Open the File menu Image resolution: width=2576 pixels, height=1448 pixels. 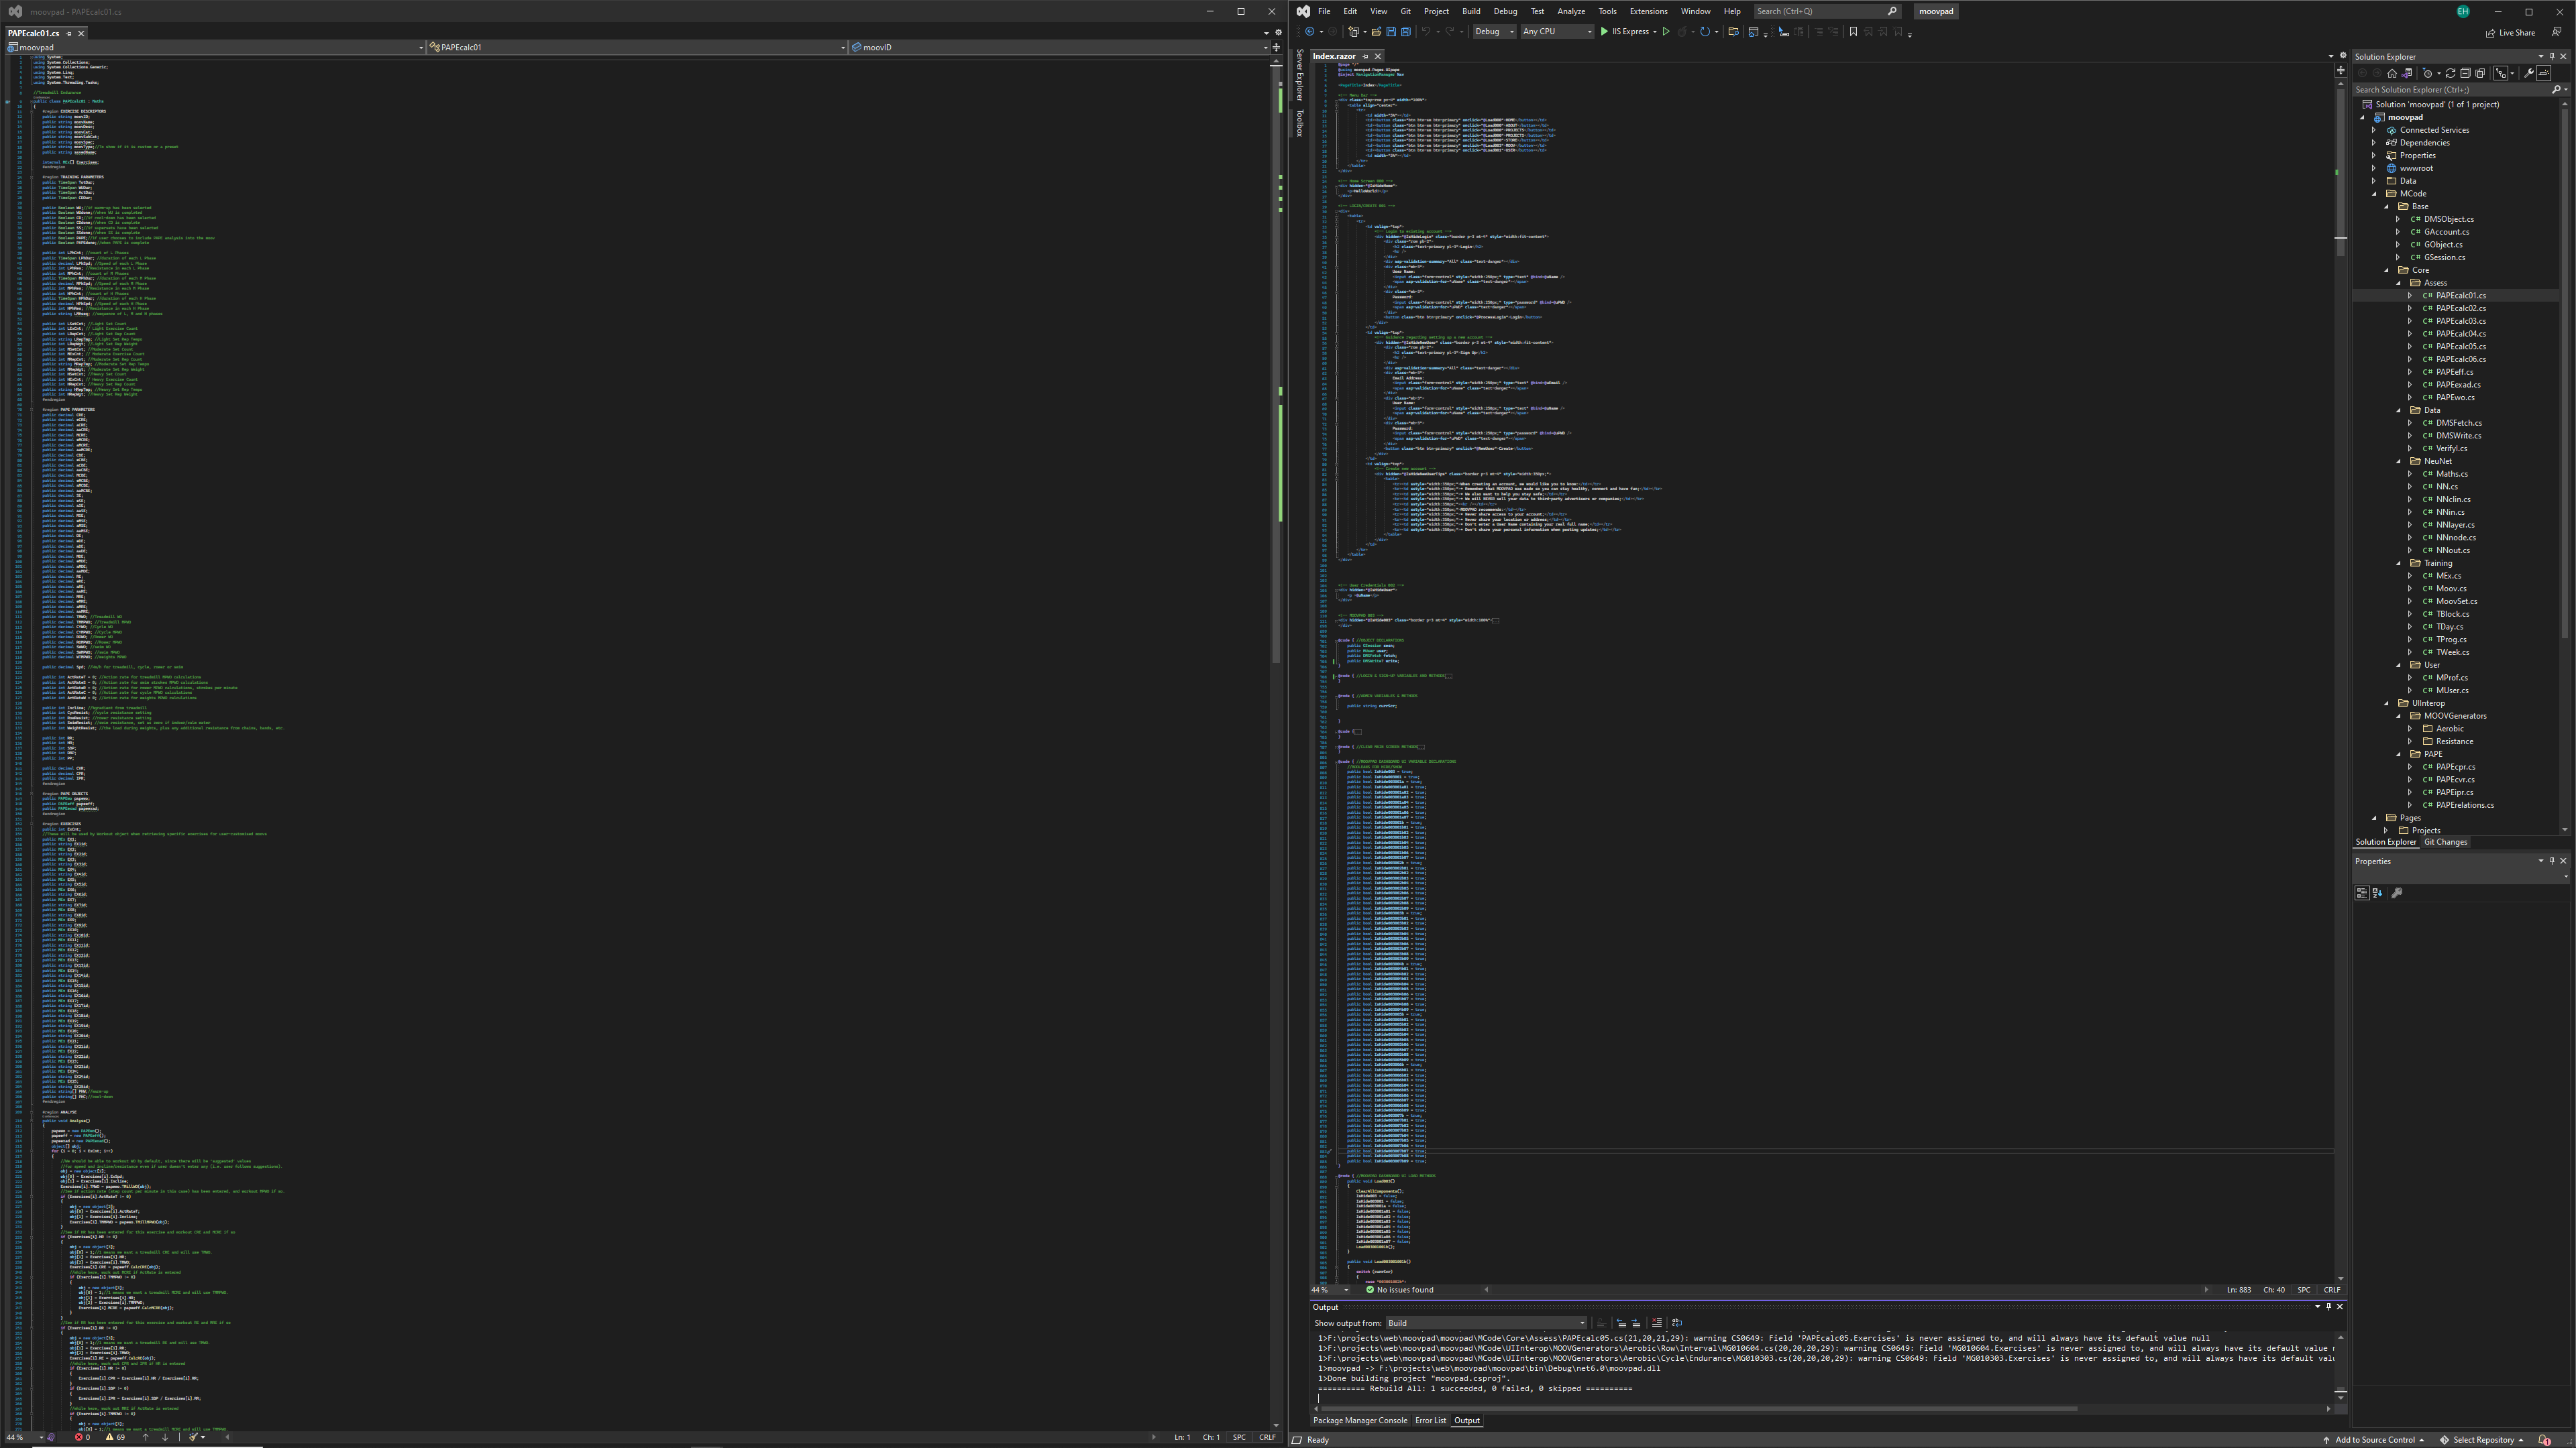point(1323,11)
